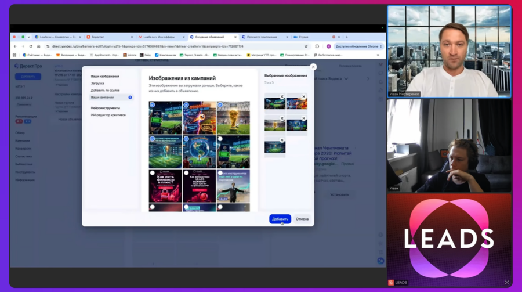Select Добавить по ссылке in dialog sidebar
The image size is (522, 292).
point(105,91)
